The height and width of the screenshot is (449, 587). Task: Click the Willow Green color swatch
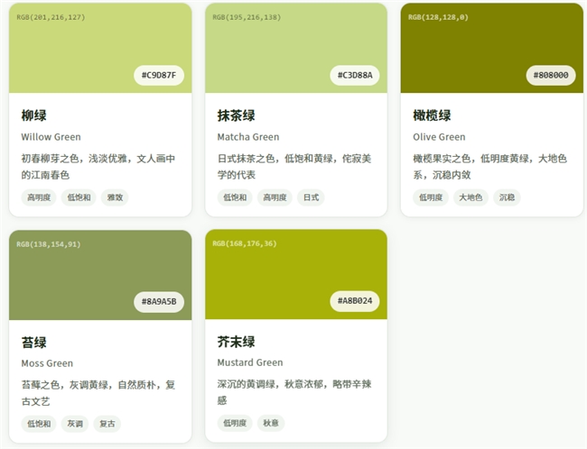tap(100, 48)
